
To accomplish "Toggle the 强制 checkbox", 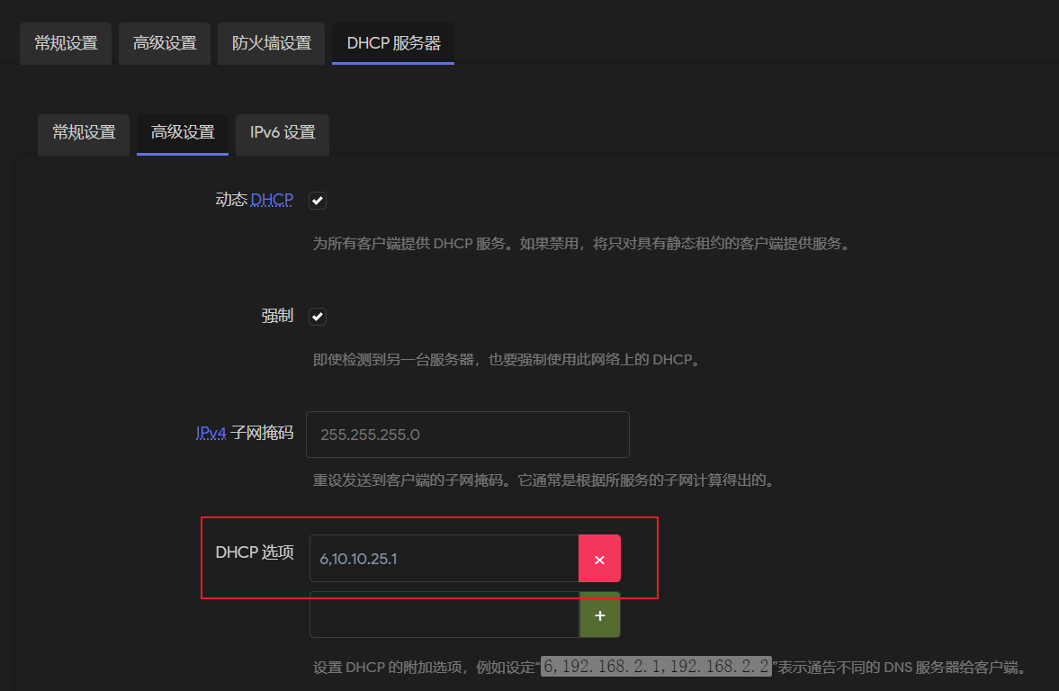I will tap(318, 316).
